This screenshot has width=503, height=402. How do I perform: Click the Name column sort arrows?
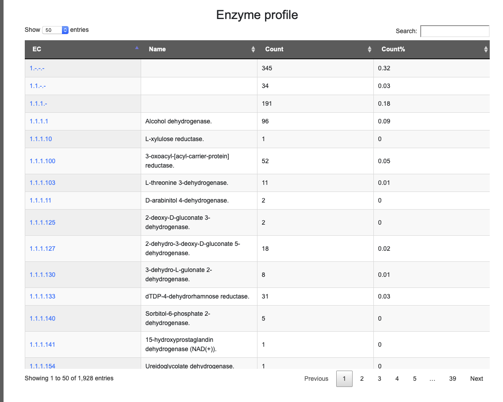click(x=253, y=49)
